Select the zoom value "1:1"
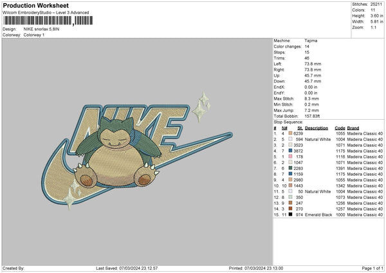This screenshot has height=273, width=386. pyautogui.click(x=373, y=27)
